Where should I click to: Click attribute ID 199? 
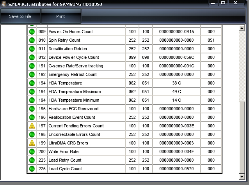42,143
